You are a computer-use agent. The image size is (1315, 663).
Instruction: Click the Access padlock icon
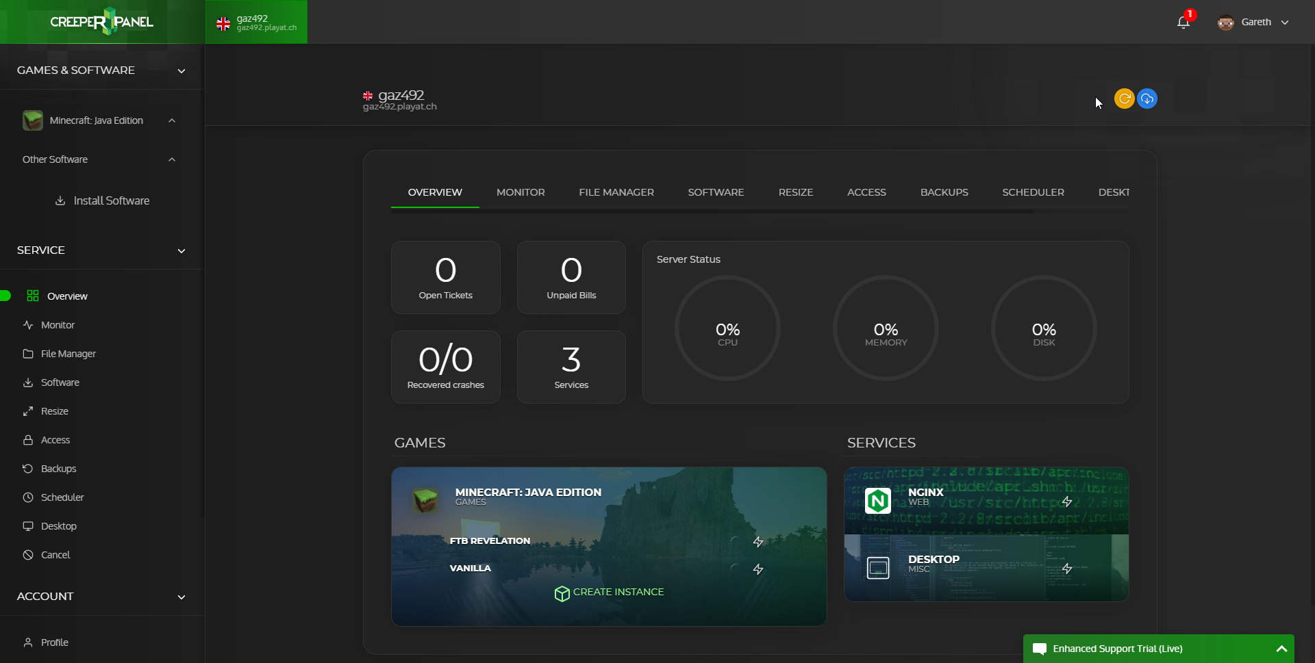(x=28, y=440)
